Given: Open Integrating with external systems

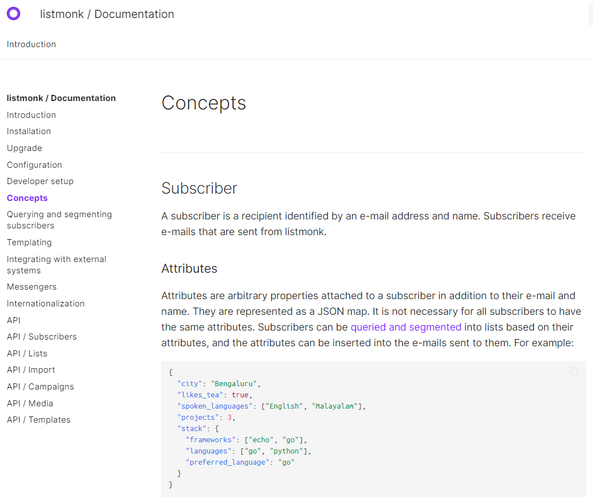Looking at the screenshot, I should pos(56,264).
